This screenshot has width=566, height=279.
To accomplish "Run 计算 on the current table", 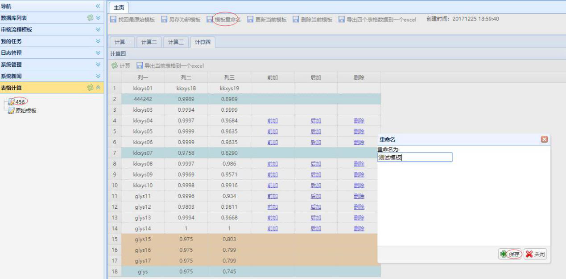I will 121,66.
